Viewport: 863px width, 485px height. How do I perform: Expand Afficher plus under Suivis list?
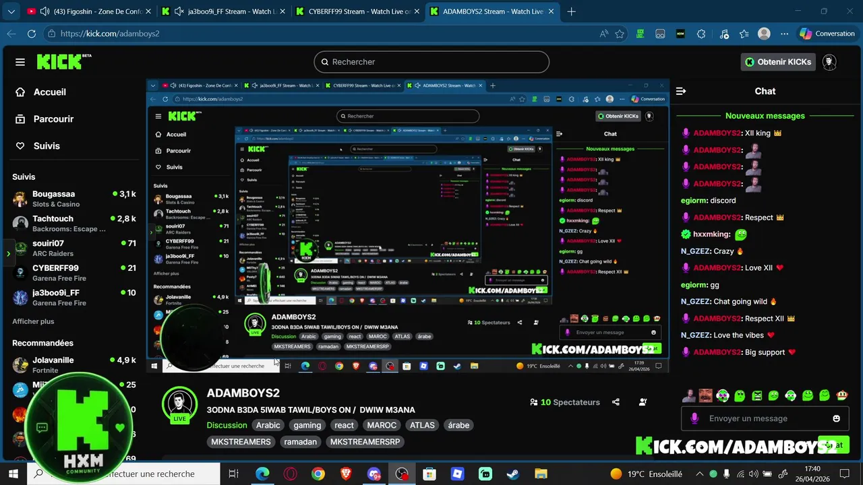[33, 321]
